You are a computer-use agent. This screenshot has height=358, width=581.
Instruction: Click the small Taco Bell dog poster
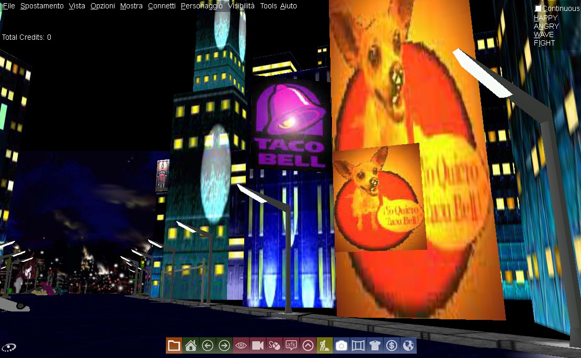coord(379,198)
